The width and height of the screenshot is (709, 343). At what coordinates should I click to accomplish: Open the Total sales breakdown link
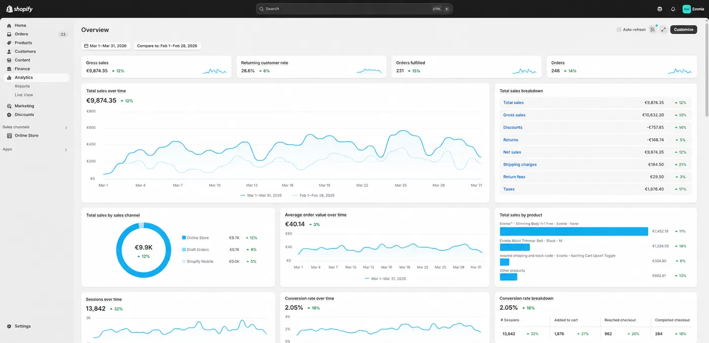(514, 103)
